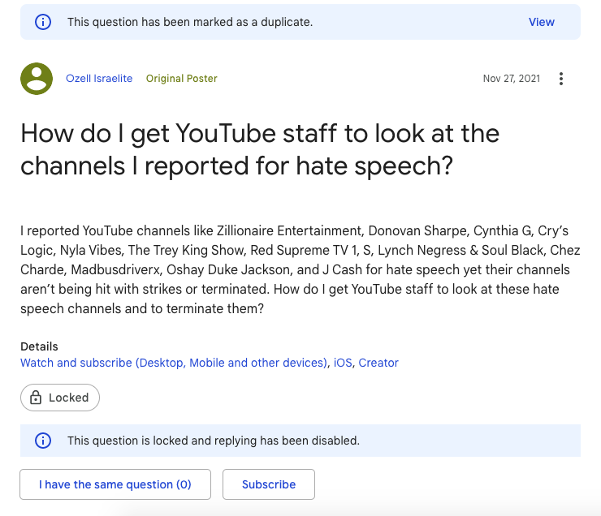Image resolution: width=601 pixels, height=516 pixels.
Task: Open the iOS details link
Action: [x=343, y=363]
